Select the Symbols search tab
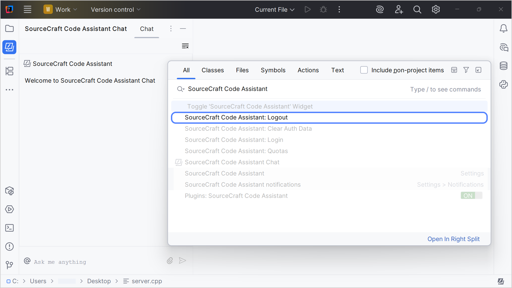 tap(273, 70)
